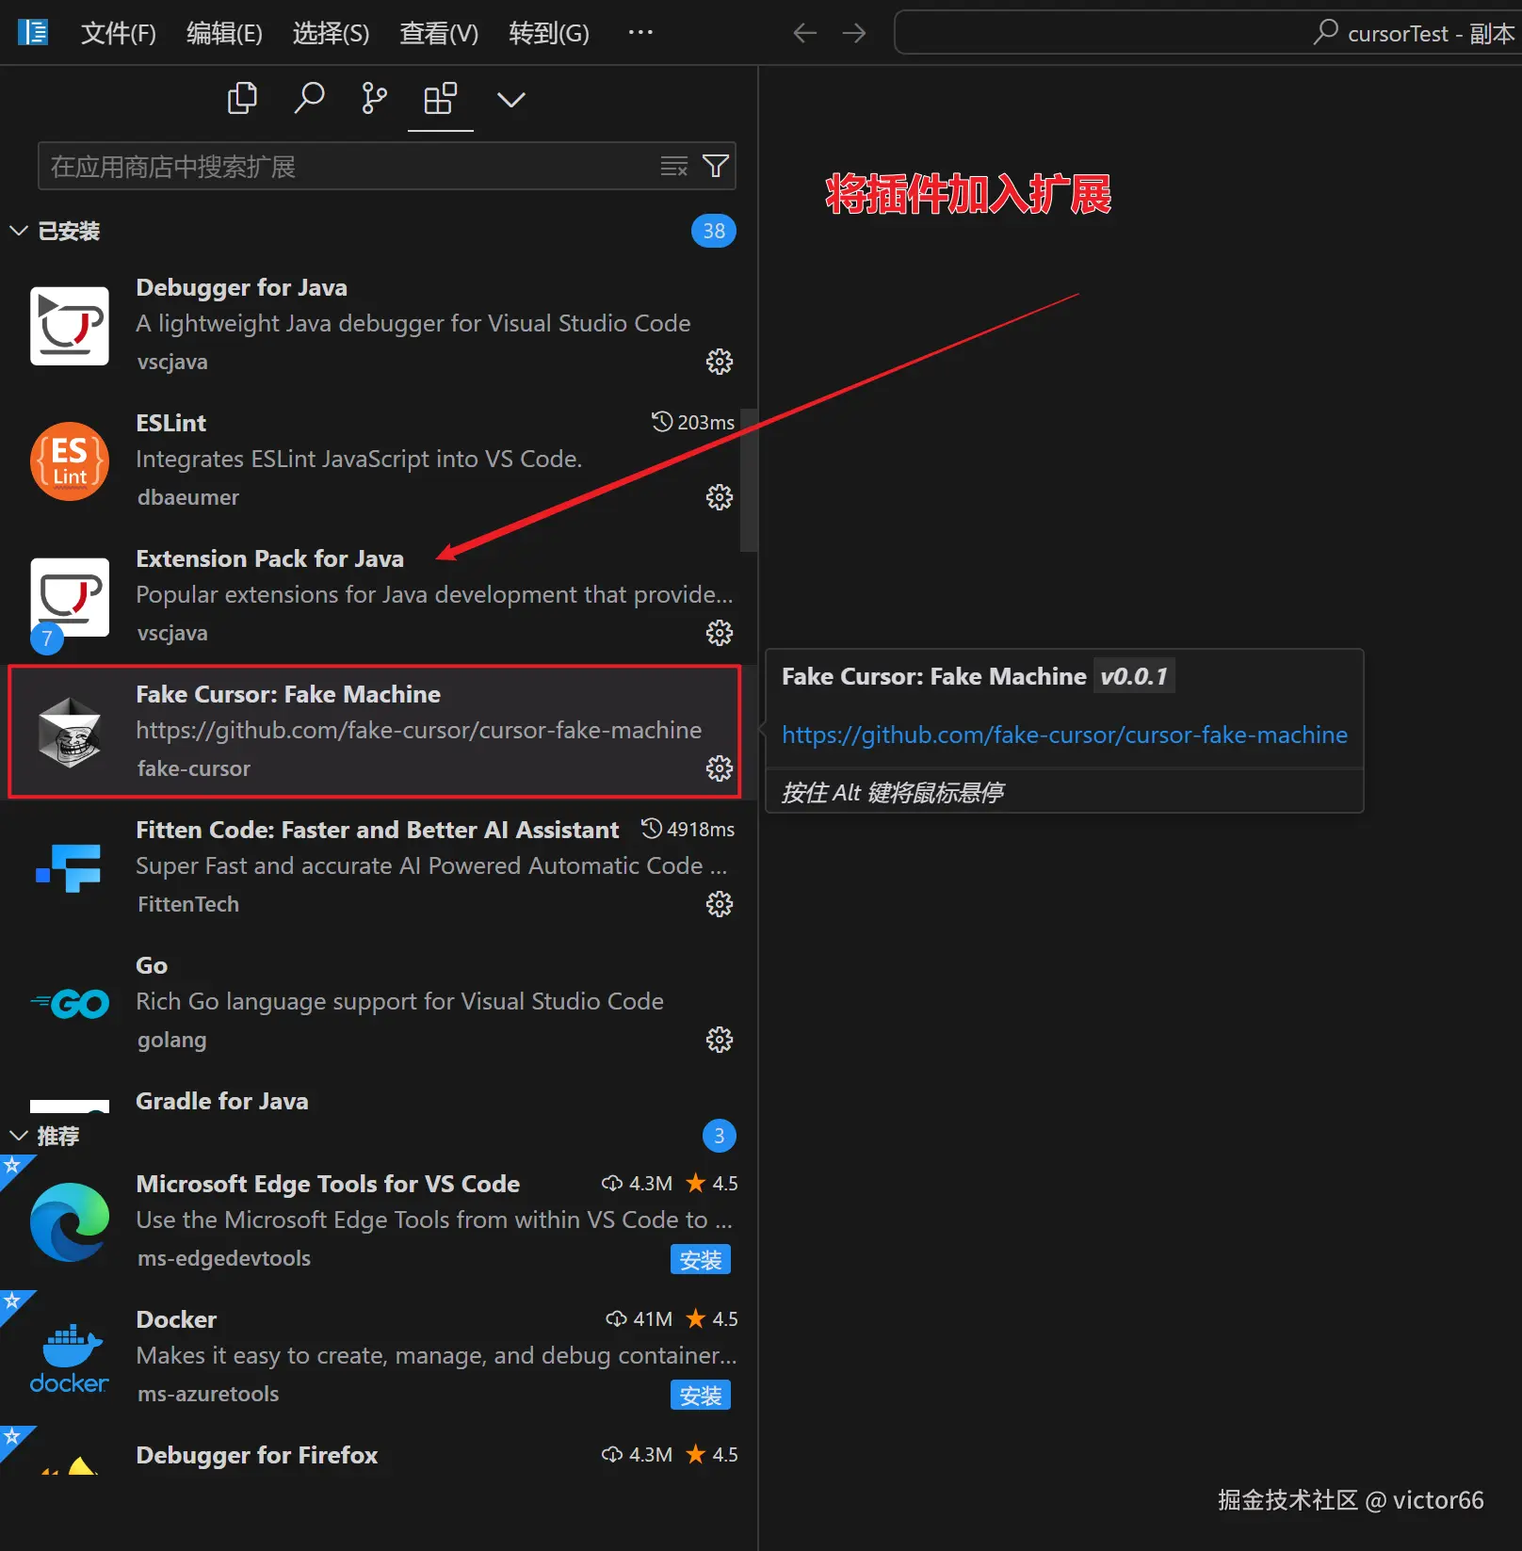Open the 选择(S) menu
Viewport: 1522px width, 1551px height.
(331, 33)
